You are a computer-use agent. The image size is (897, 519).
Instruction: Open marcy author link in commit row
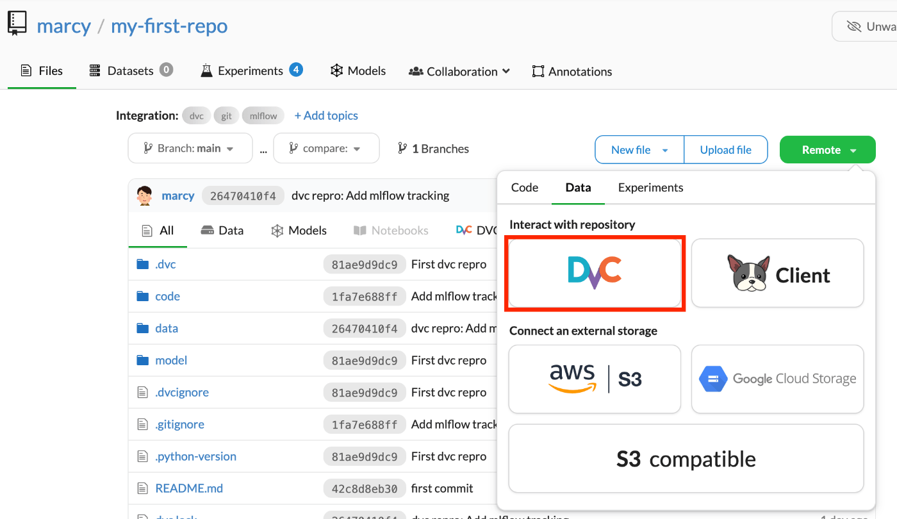178,195
